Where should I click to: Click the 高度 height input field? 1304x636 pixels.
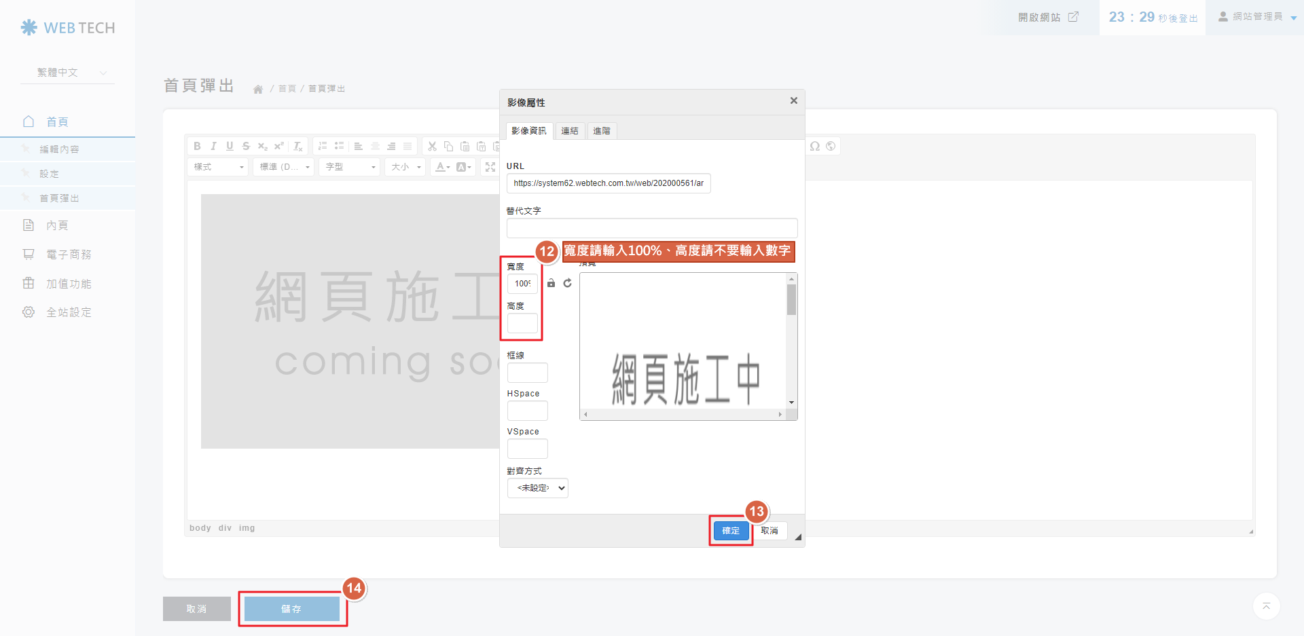tap(522, 323)
